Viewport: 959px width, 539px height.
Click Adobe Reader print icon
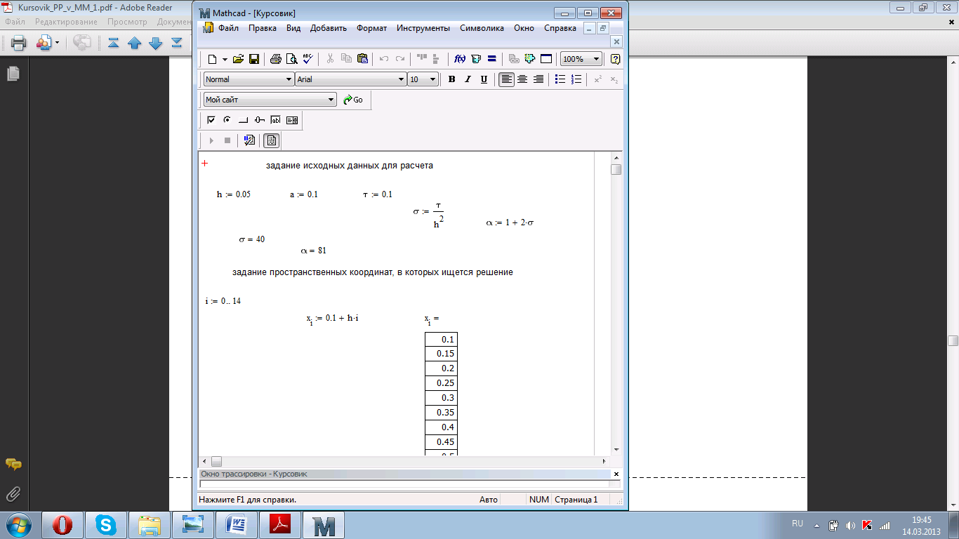pyautogui.click(x=18, y=43)
